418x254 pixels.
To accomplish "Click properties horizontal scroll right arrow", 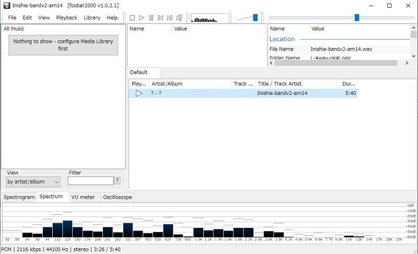I will point(407,63).
